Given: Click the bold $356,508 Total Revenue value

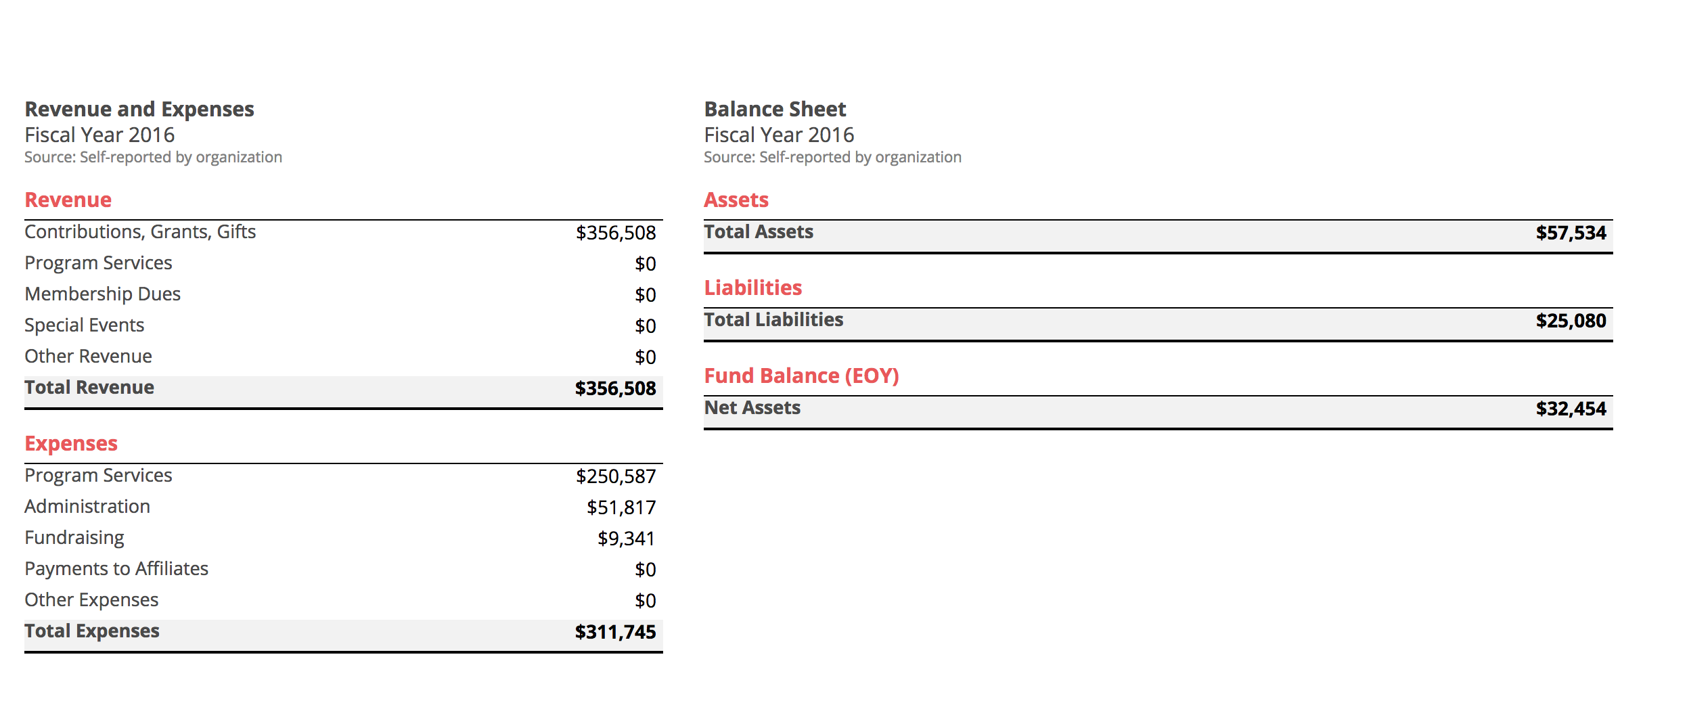Looking at the screenshot, I should (x=616, y=388).
